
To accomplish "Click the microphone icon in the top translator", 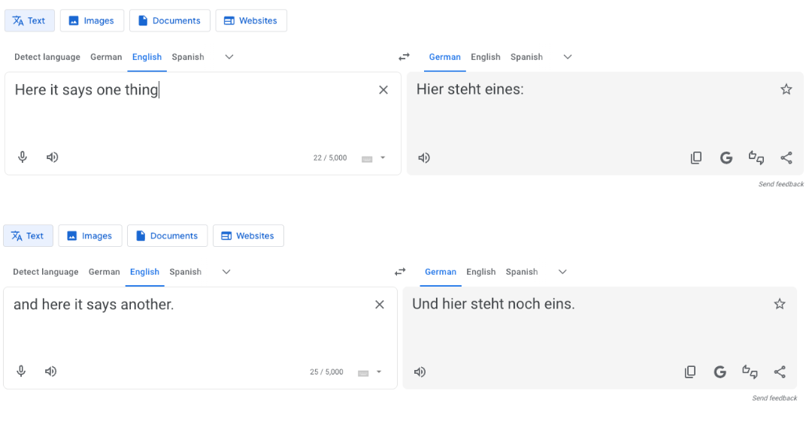I will pyautogui.click(x=23, y=157).
